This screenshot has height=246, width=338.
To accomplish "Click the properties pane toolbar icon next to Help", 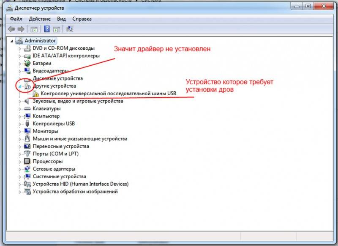I will (57, 29).
